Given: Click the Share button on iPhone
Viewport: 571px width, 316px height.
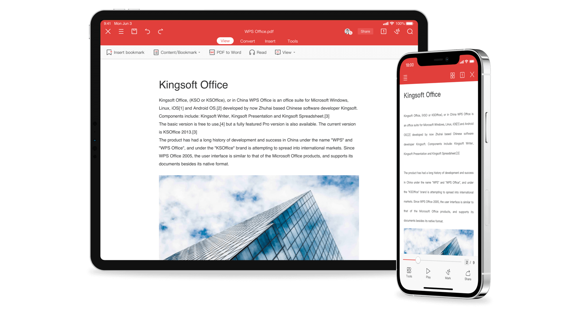Looking at the screenshot, I should [x=467, y=276].
